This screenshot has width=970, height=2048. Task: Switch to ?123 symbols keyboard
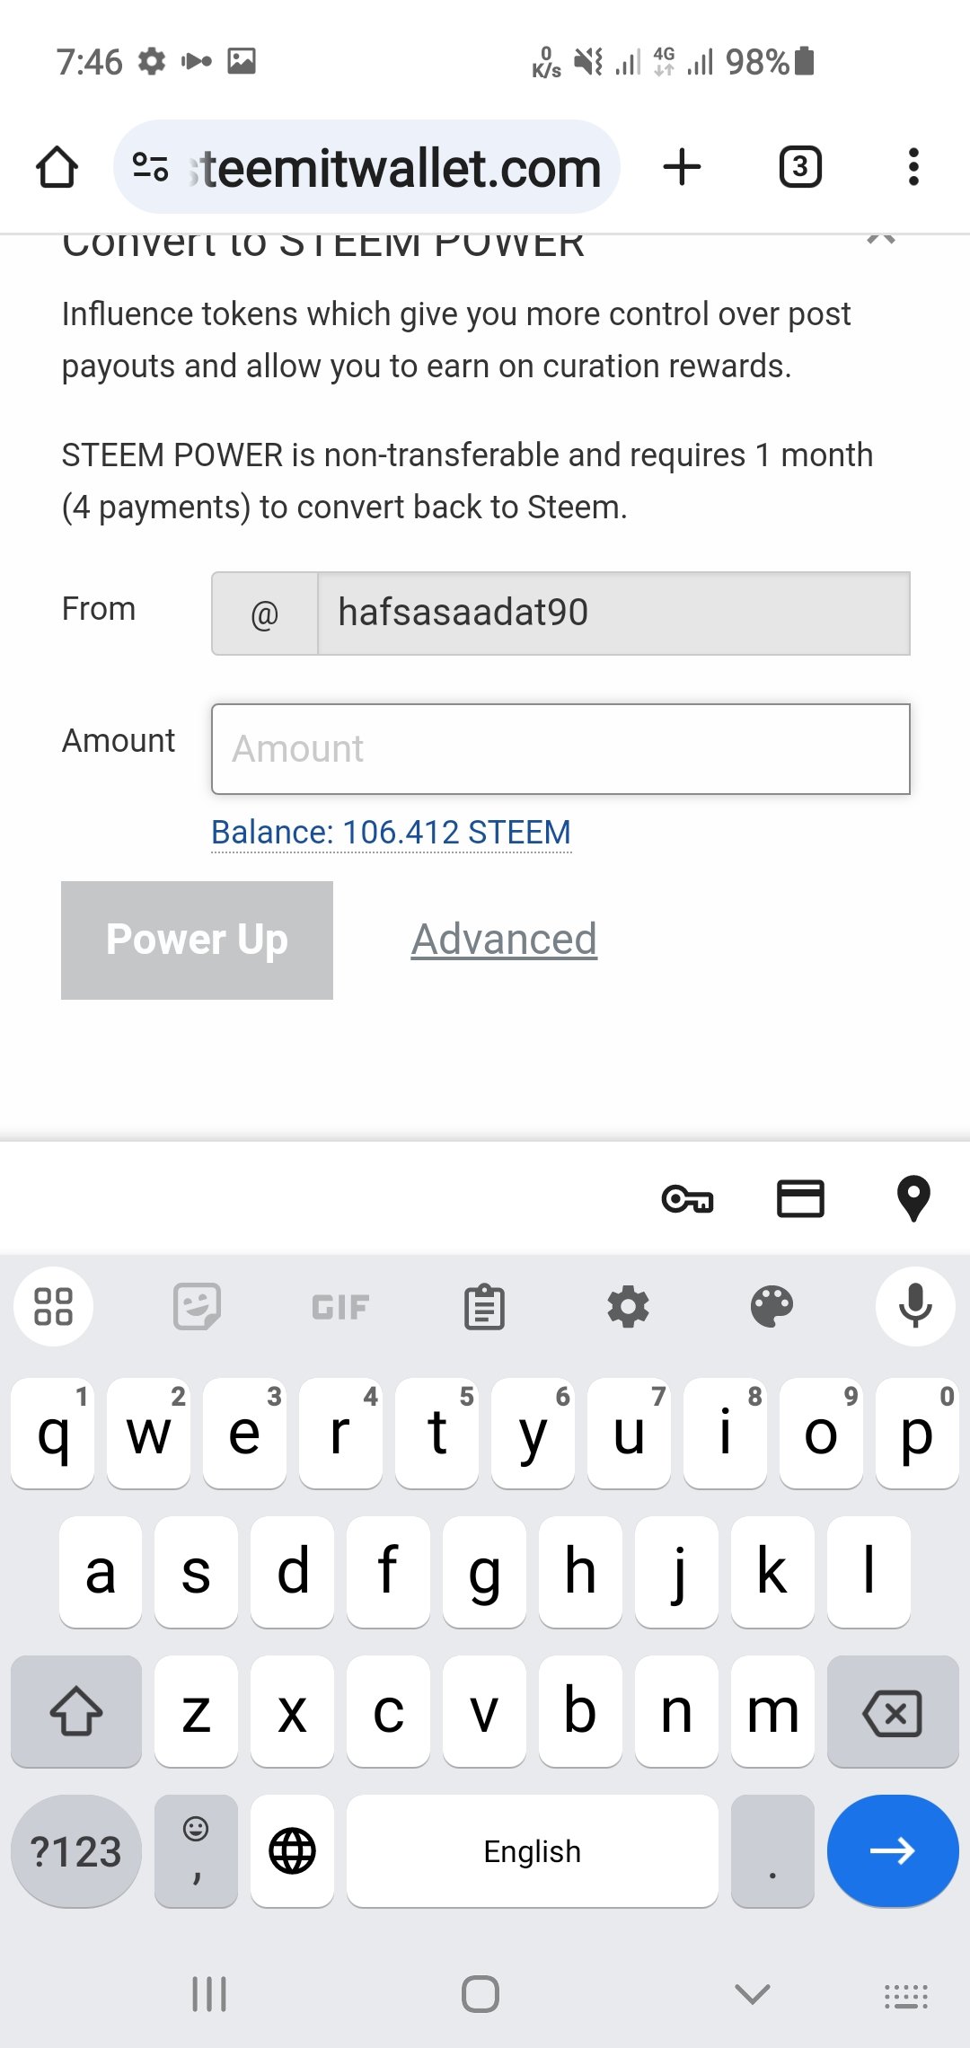tap(76, 1851)
